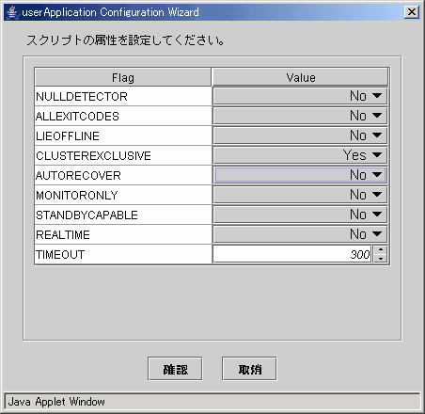Select the AUTORECOVER flag name cell
This screenshot has width=425, height=414.
point(123,175)
